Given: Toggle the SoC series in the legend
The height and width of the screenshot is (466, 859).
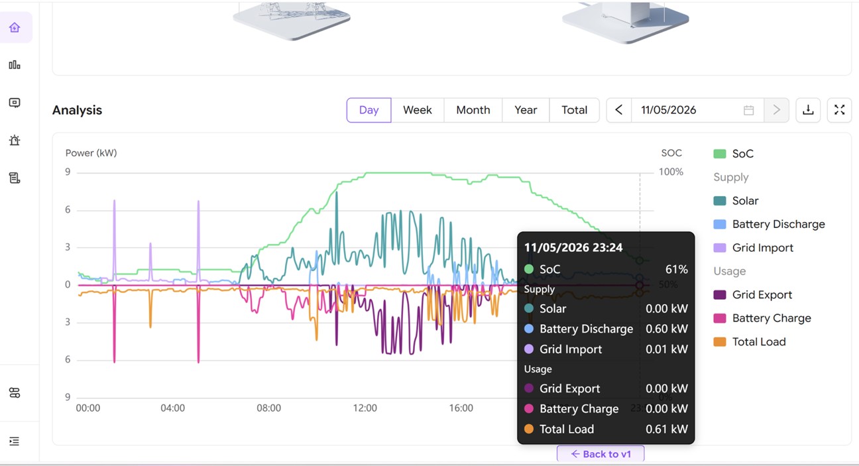Looking at the screenshot, I should tap(734, 154).
